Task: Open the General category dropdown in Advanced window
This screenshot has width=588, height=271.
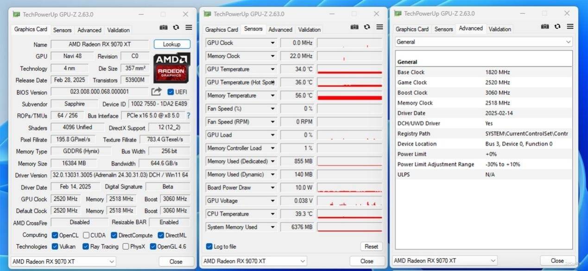Action: click(x=484, y=42)
